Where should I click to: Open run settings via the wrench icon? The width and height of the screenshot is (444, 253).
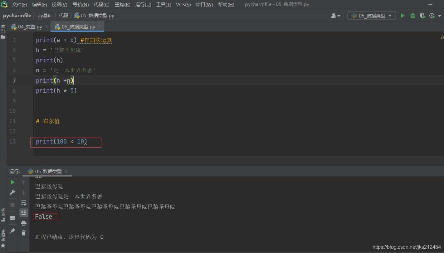(12, 192)
